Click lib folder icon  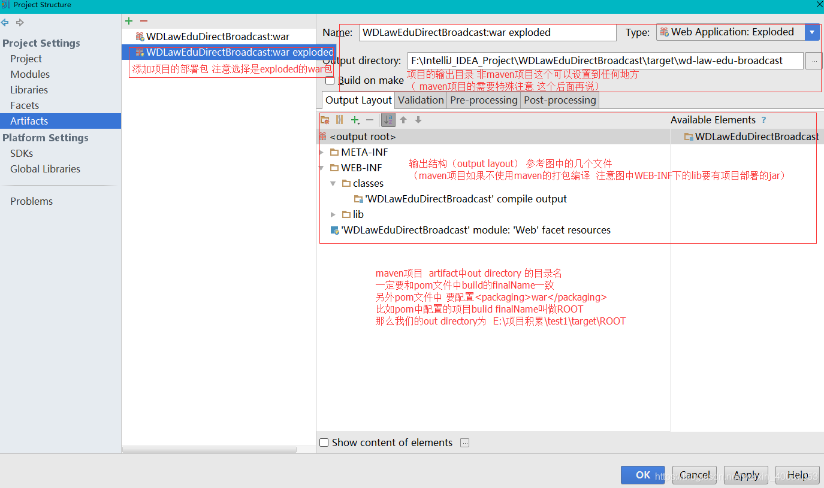pyautogui.click(x=346, y=214)
